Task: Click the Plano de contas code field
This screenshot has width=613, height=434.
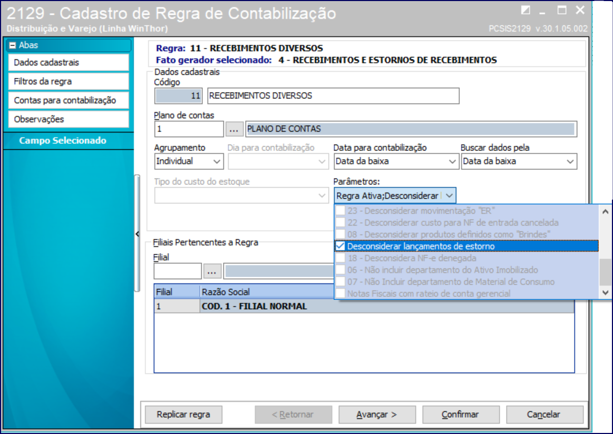Action: (189, 129)
